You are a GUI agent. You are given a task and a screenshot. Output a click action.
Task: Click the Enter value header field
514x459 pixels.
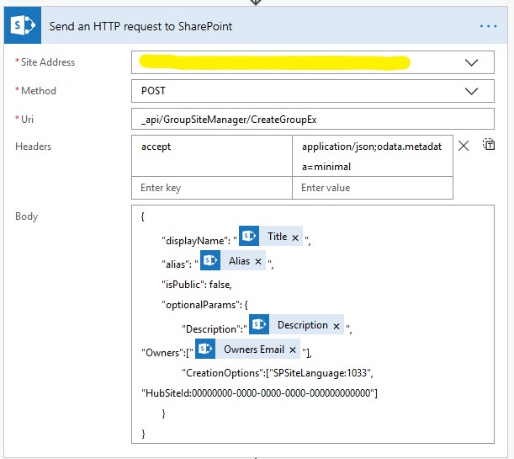click(x=373, y=188)
